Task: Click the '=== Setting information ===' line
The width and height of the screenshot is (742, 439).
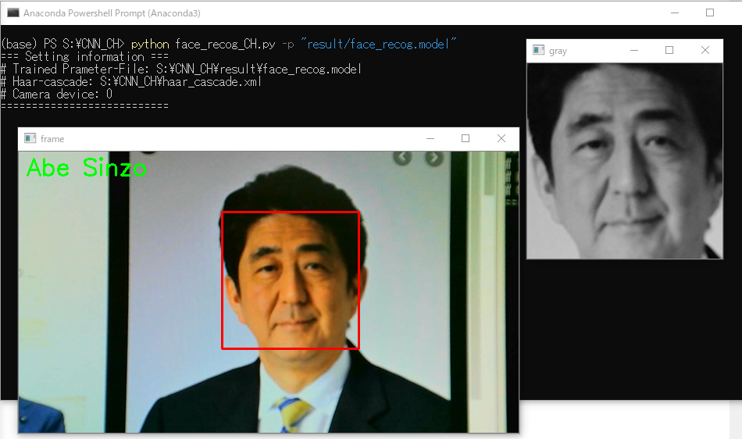Action: coord(84,57)
